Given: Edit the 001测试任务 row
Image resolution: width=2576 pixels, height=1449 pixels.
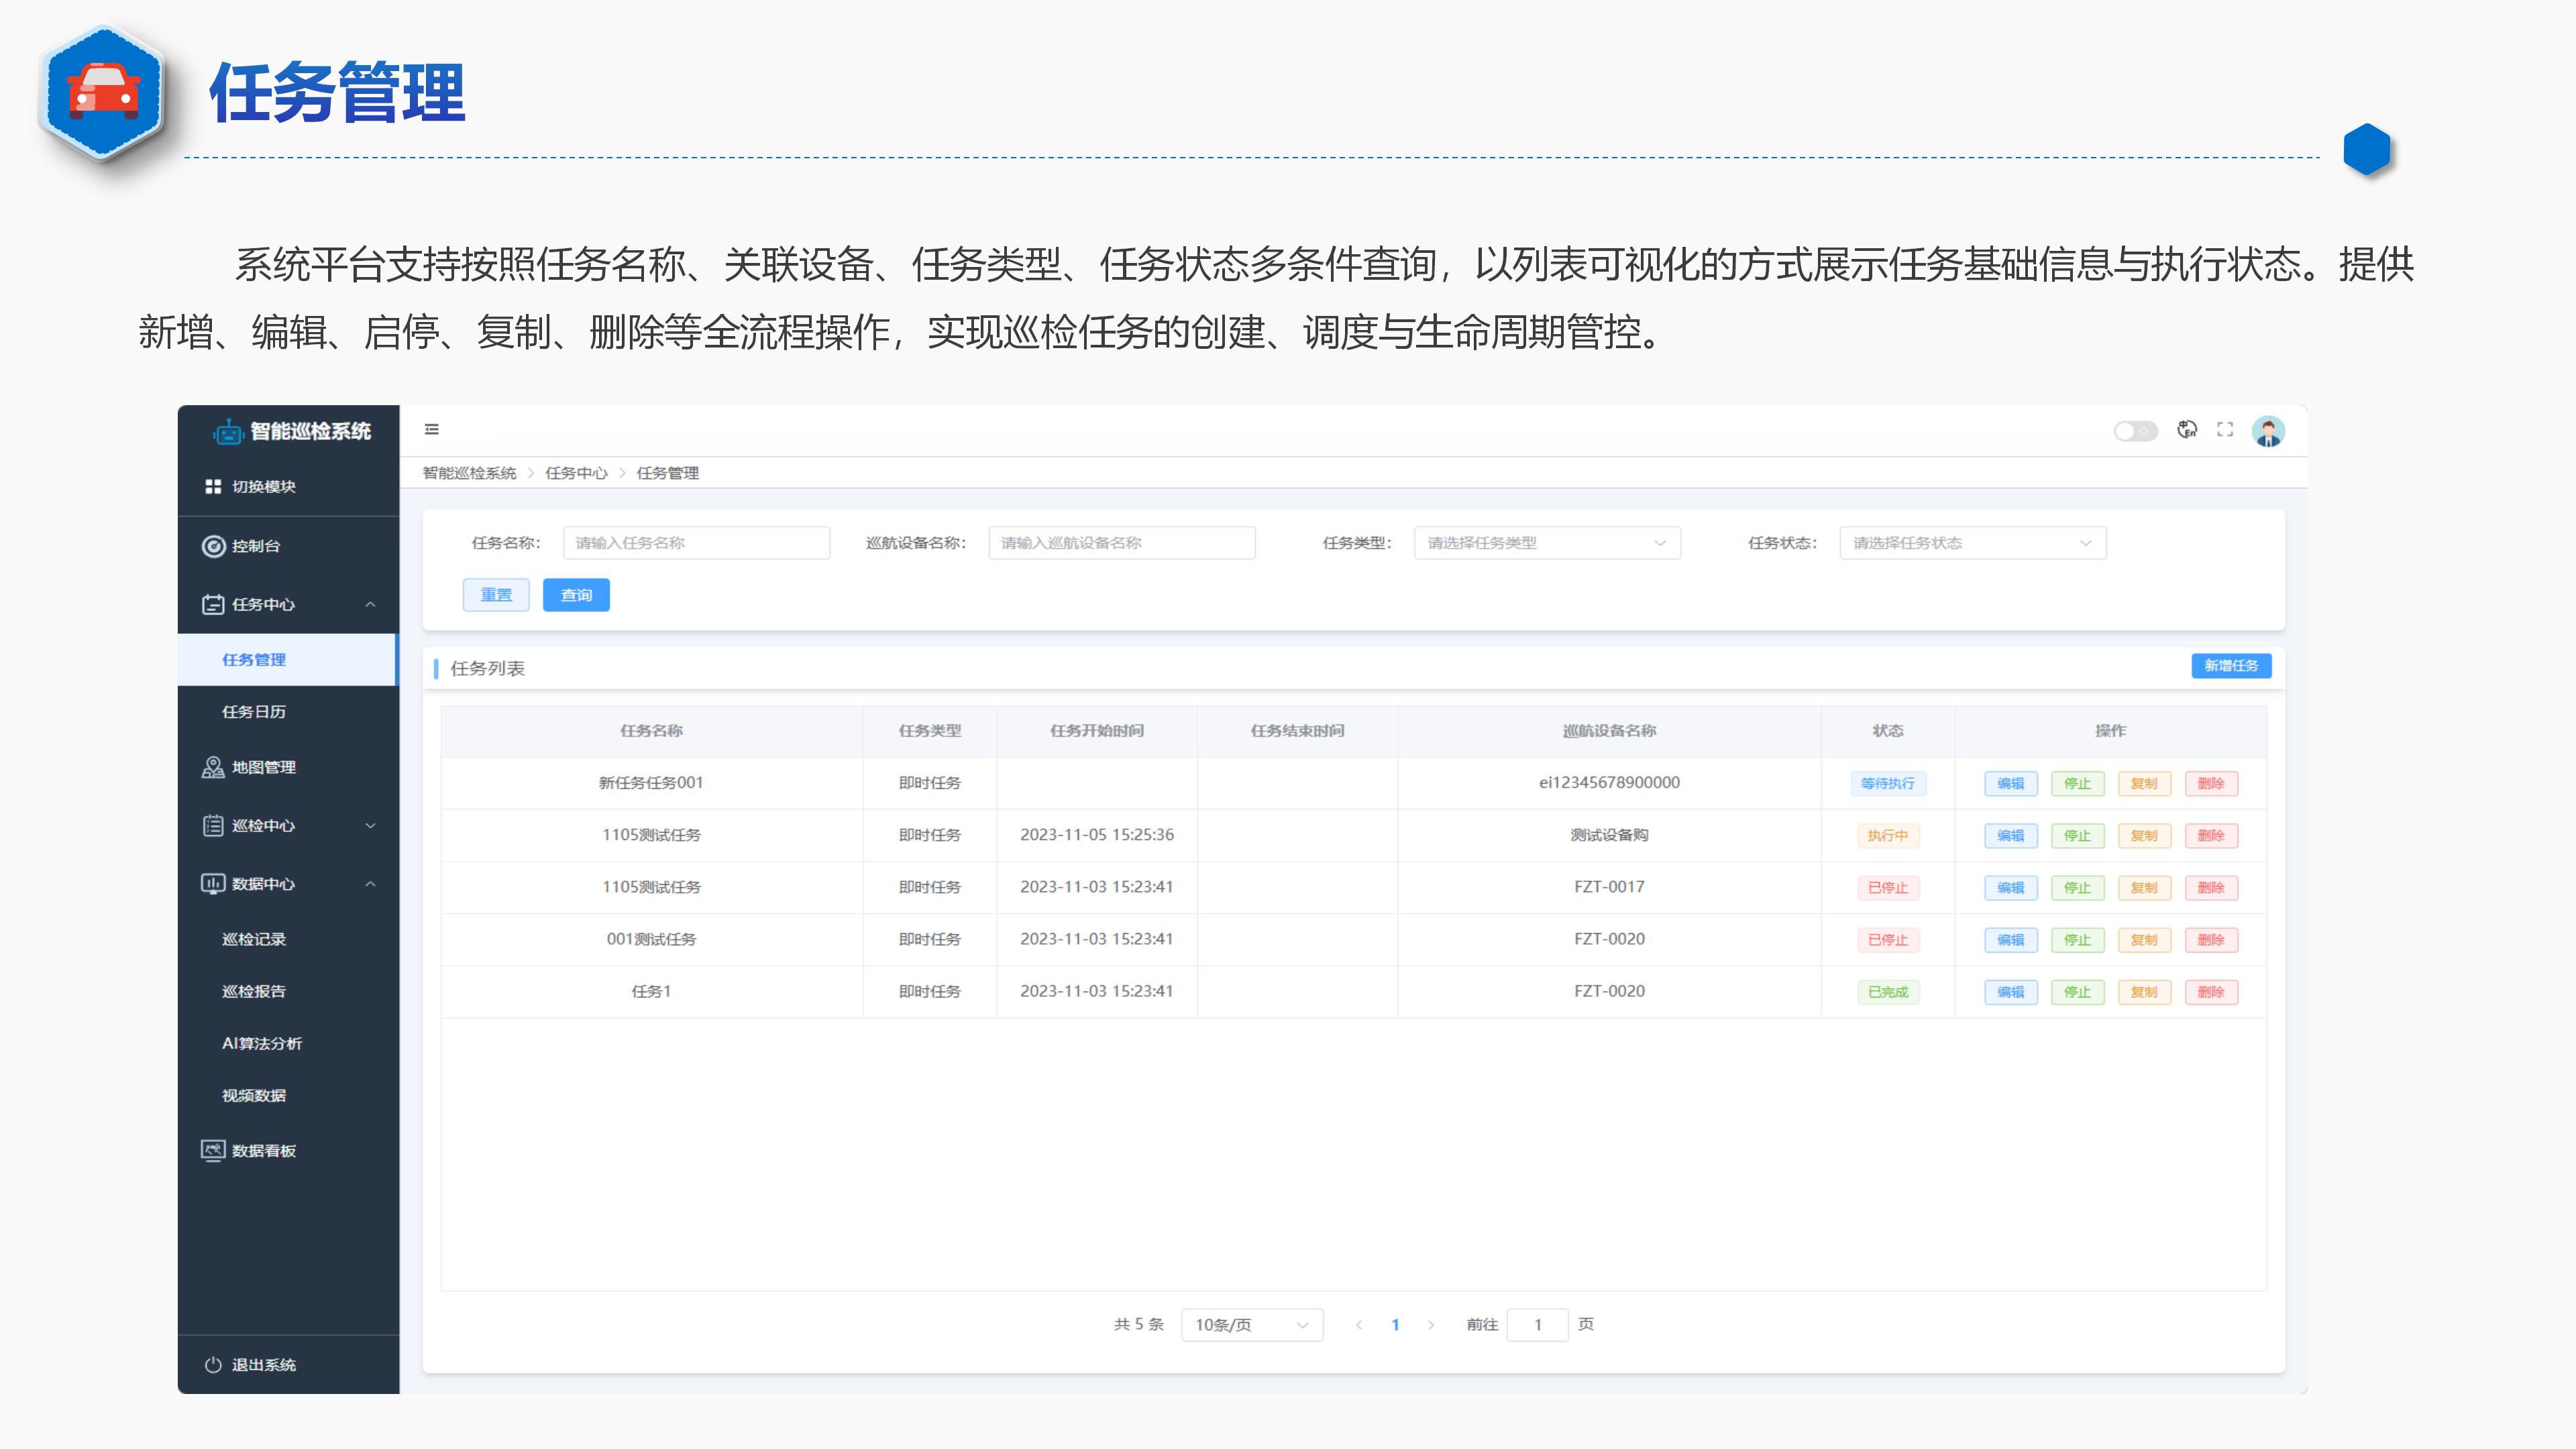Looking at the screenshot, I should point(2011,940).
